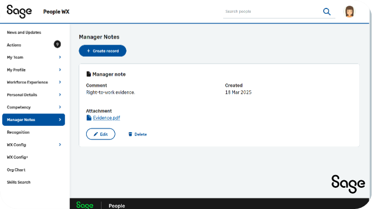The height and width of the screenshot is (209, 372).
Task: Click the green Sage logo in footer
Action: [x=84, y=205]
